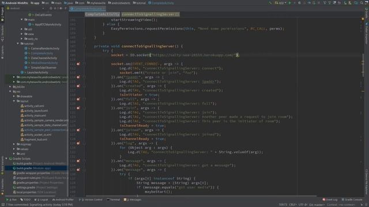369x207 pixels.
Task: Collapse the Gradle Scripts node
Action: pyautogui.click(x=6, y=159)
